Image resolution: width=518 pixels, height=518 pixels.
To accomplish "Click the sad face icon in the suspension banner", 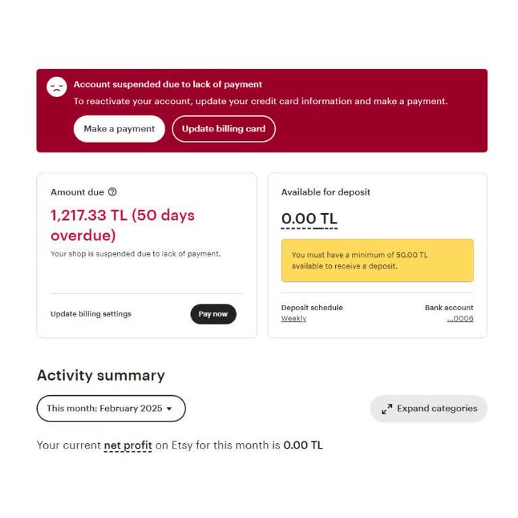I will point(57,87).
